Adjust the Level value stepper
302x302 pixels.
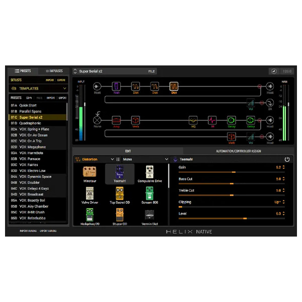pos(284,213)
